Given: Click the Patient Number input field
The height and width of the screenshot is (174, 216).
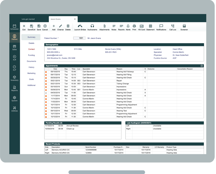Looking at the screenshot, I should 79,38.
